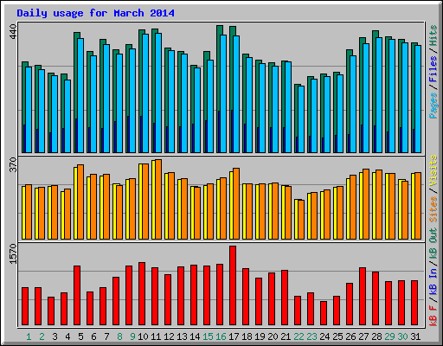The height and width of the screenshot is (346, 443).
Task: Click the red kB bar for day 27
Action: [363, 297]
